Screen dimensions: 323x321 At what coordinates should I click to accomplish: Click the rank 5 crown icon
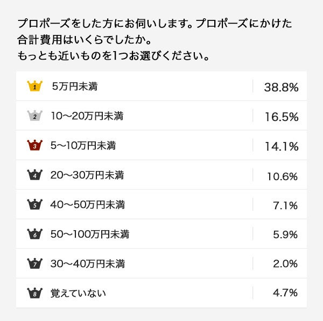coord(34,204)
